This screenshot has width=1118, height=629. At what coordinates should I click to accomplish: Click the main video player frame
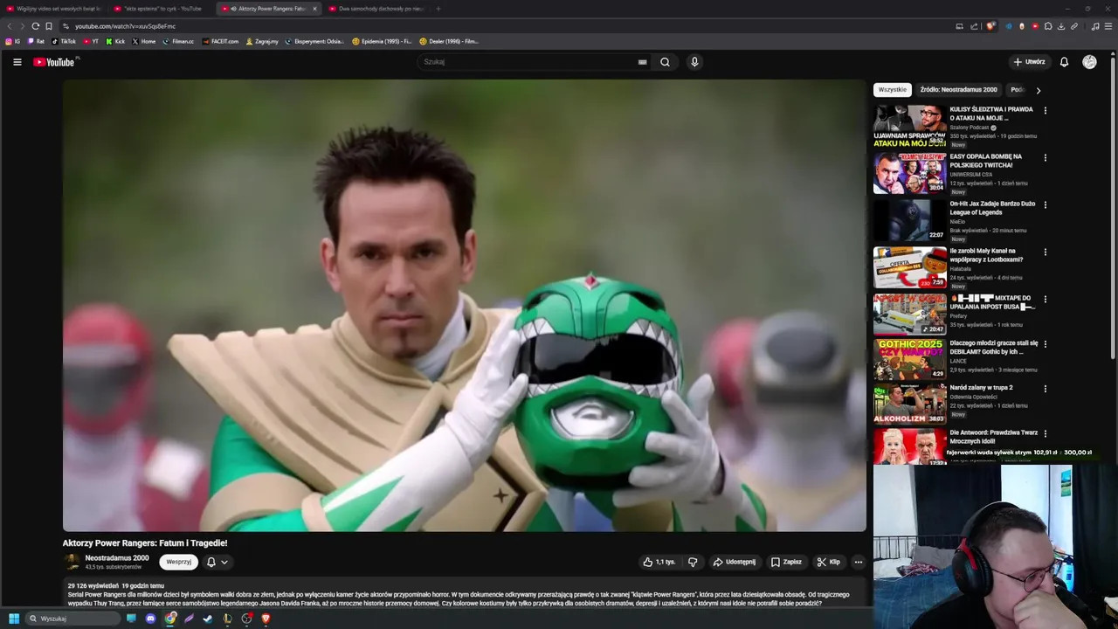click(464, 306)
